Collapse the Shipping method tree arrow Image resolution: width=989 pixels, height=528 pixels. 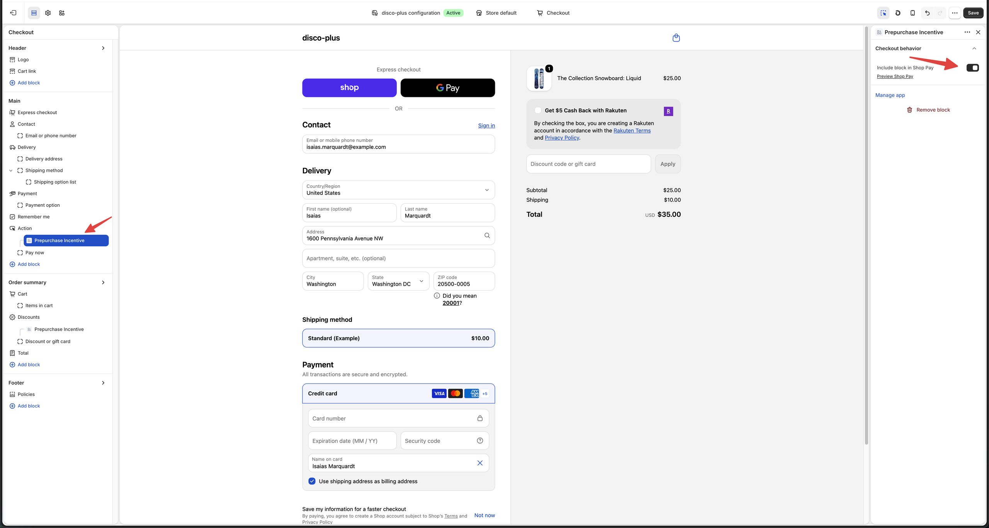(x=11, y=170)
